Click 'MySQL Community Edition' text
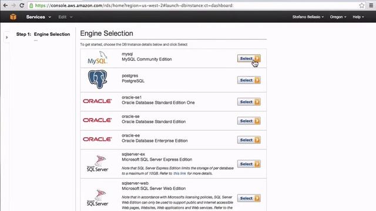Screen dimensions: 376x211 (147, 59)
